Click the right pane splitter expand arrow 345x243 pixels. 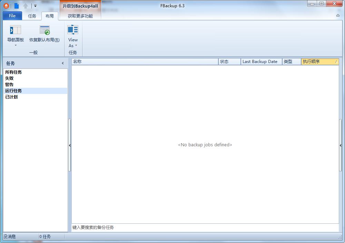341,146
